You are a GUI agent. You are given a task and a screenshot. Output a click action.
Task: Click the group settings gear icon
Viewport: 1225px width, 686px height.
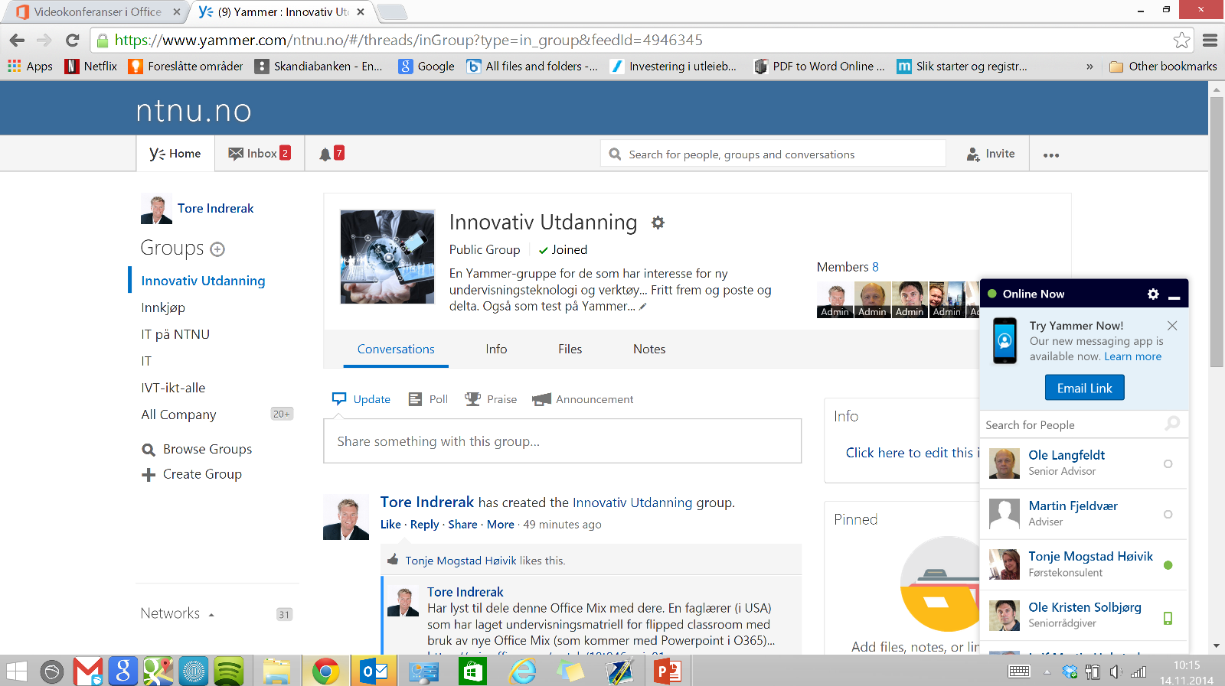click(658, 223)
